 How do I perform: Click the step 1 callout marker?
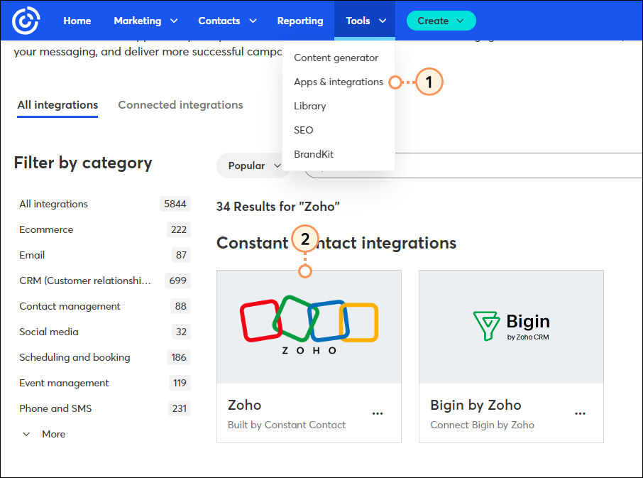click(429, 82)
